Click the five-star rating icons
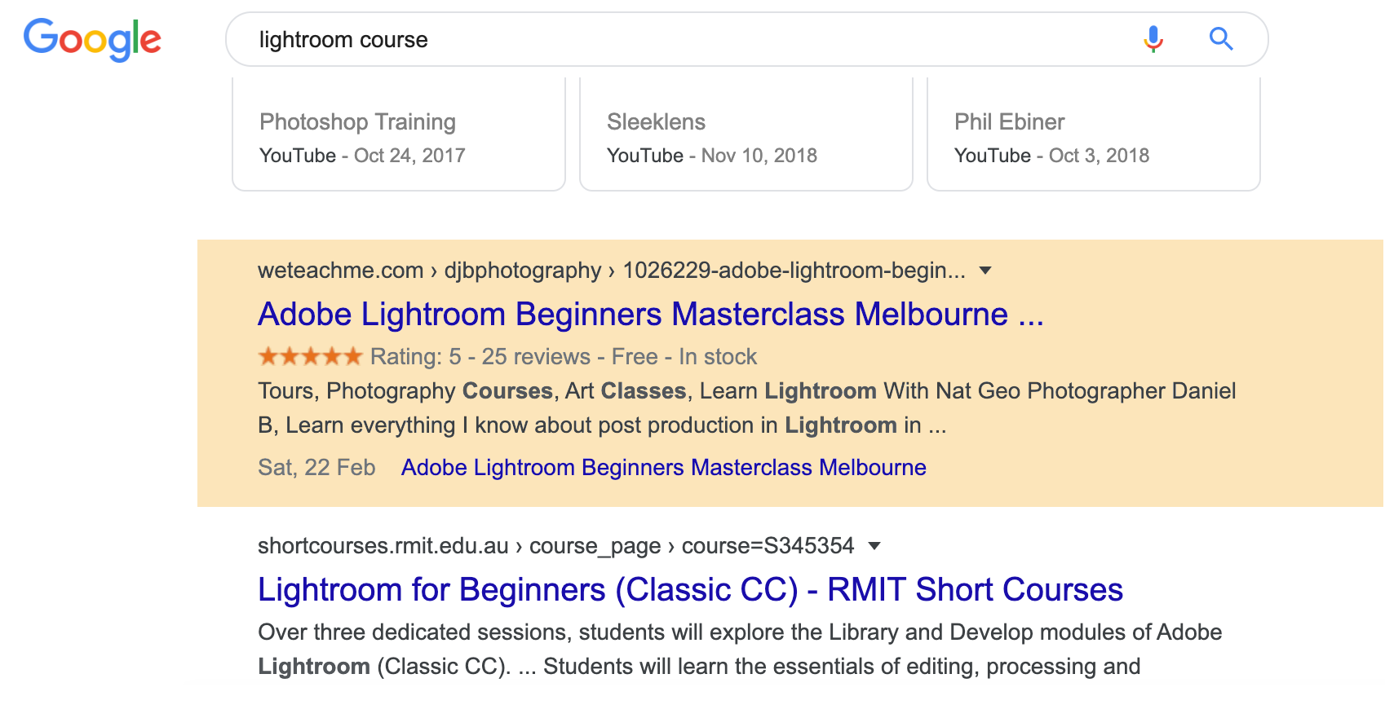Viewport: 1385px width, 718px height. [310, 356]
